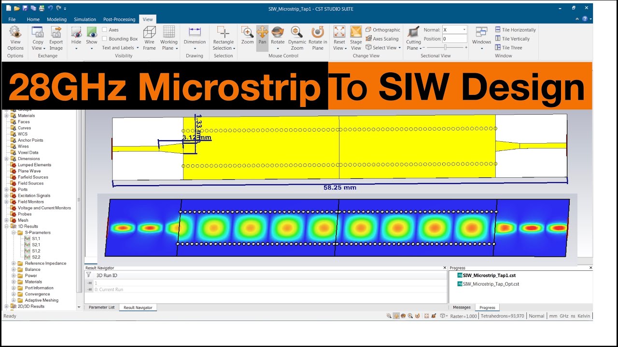Click the Print icon in quick access toolbar
Viewport: 618px width, 347px height.
tap(42, 8)
